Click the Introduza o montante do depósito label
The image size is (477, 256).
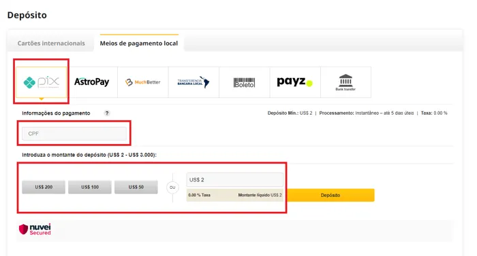89,155
